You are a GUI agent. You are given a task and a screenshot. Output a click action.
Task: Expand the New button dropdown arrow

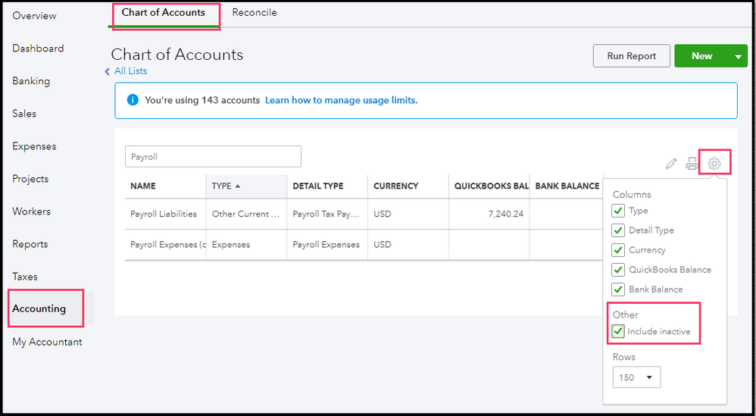click(738, 56)
